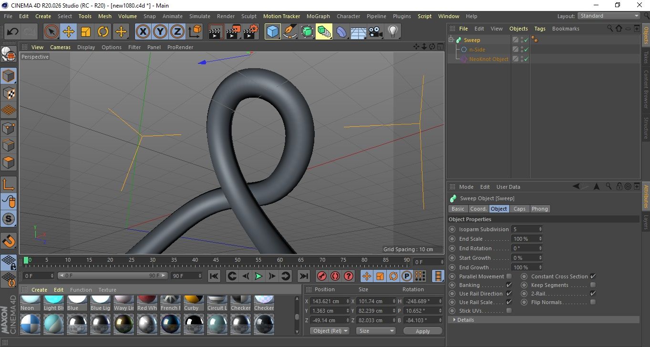The image size is (650, 347).
Task: Toggle Z axis lock
Action: tap(177, 32)
